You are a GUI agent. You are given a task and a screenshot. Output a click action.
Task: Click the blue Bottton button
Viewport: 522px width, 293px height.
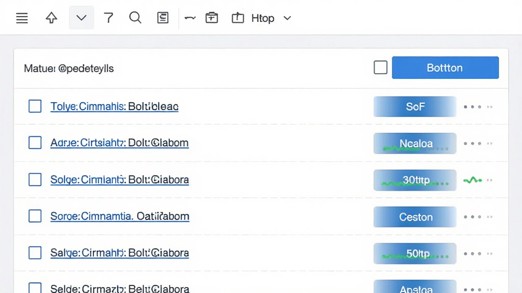445,68
